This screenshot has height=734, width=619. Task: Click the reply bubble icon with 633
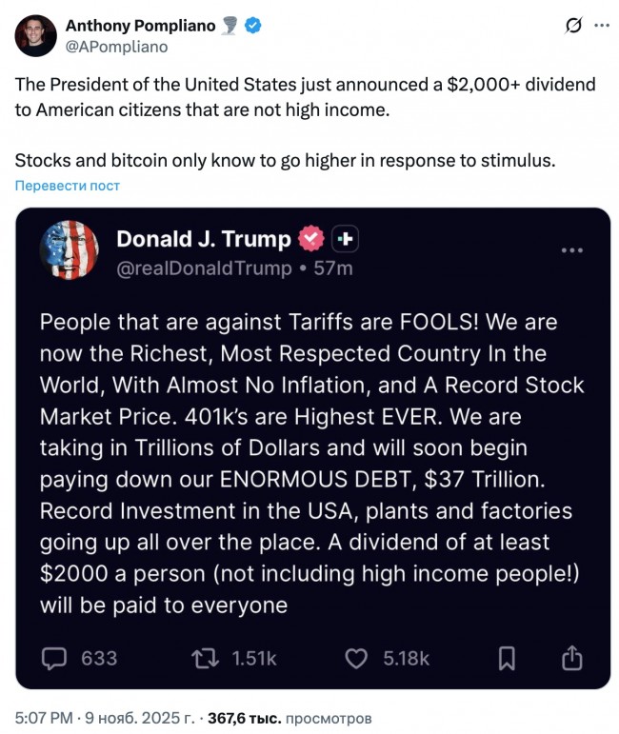pyautogui.click(x=55, y=658)
